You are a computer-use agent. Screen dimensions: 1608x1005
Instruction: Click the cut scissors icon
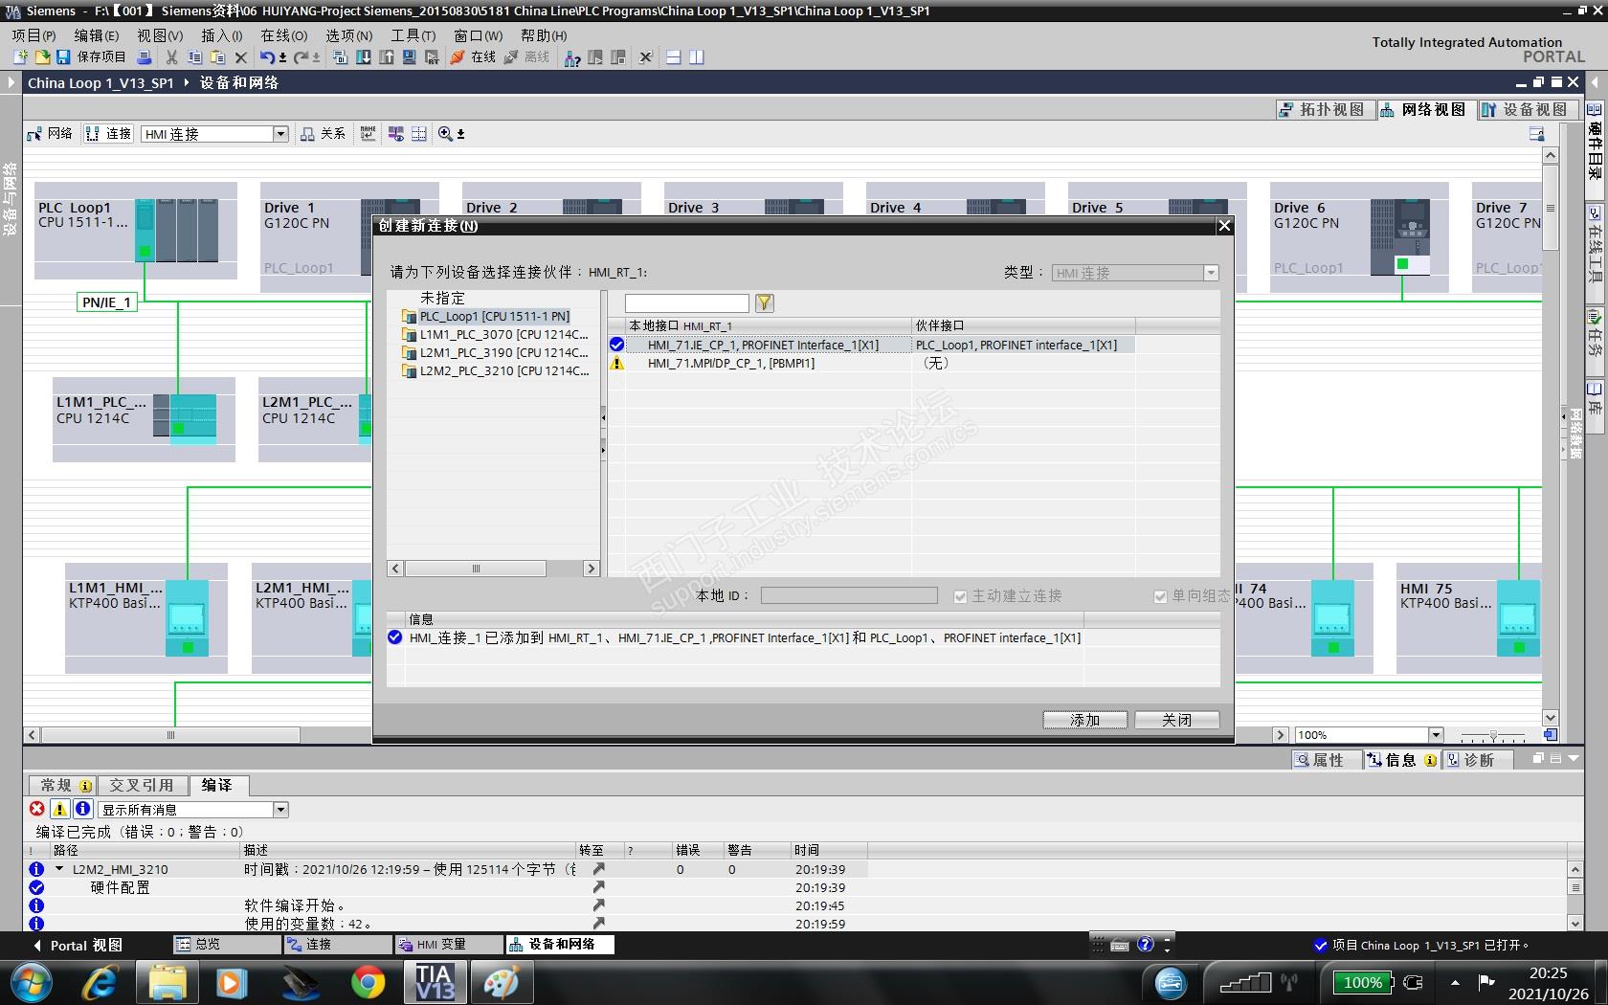tap(171, 57)
